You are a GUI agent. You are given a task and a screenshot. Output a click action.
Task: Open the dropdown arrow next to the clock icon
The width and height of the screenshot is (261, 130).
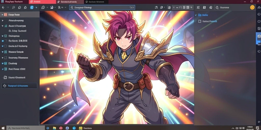coord(47,7)
